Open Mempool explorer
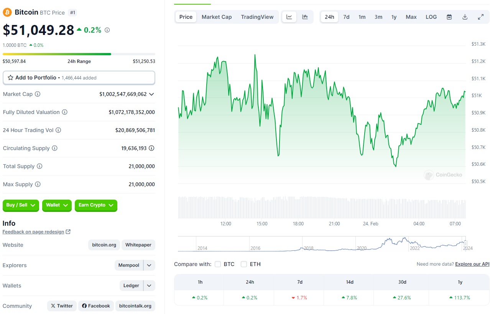 129,265
